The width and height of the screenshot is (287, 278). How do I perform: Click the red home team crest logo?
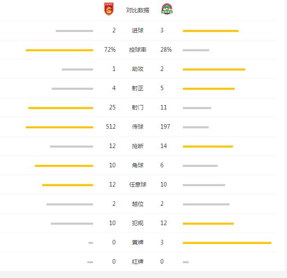coord(109,9)
